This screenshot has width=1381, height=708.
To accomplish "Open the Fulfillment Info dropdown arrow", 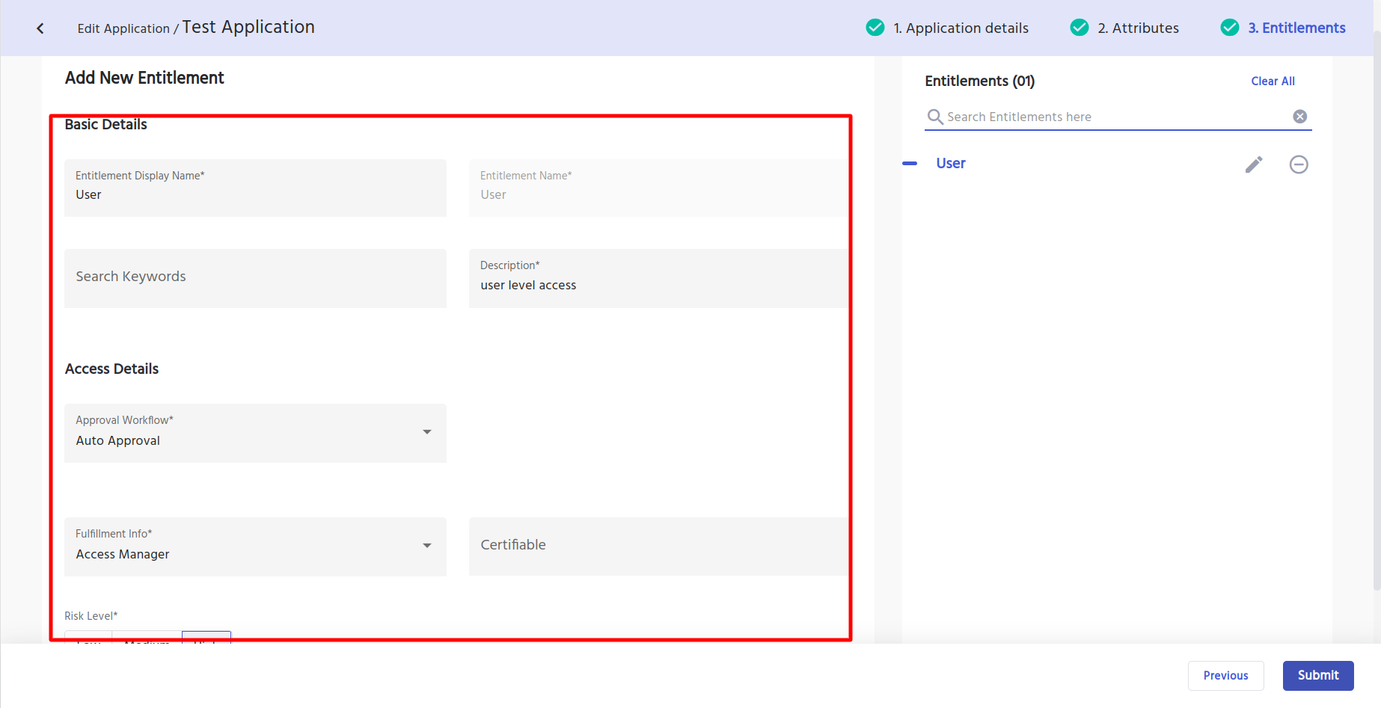I will coord(426,546).
